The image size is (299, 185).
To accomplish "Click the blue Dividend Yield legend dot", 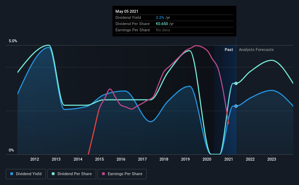I will pyautogui.click(x=12, y=174).
